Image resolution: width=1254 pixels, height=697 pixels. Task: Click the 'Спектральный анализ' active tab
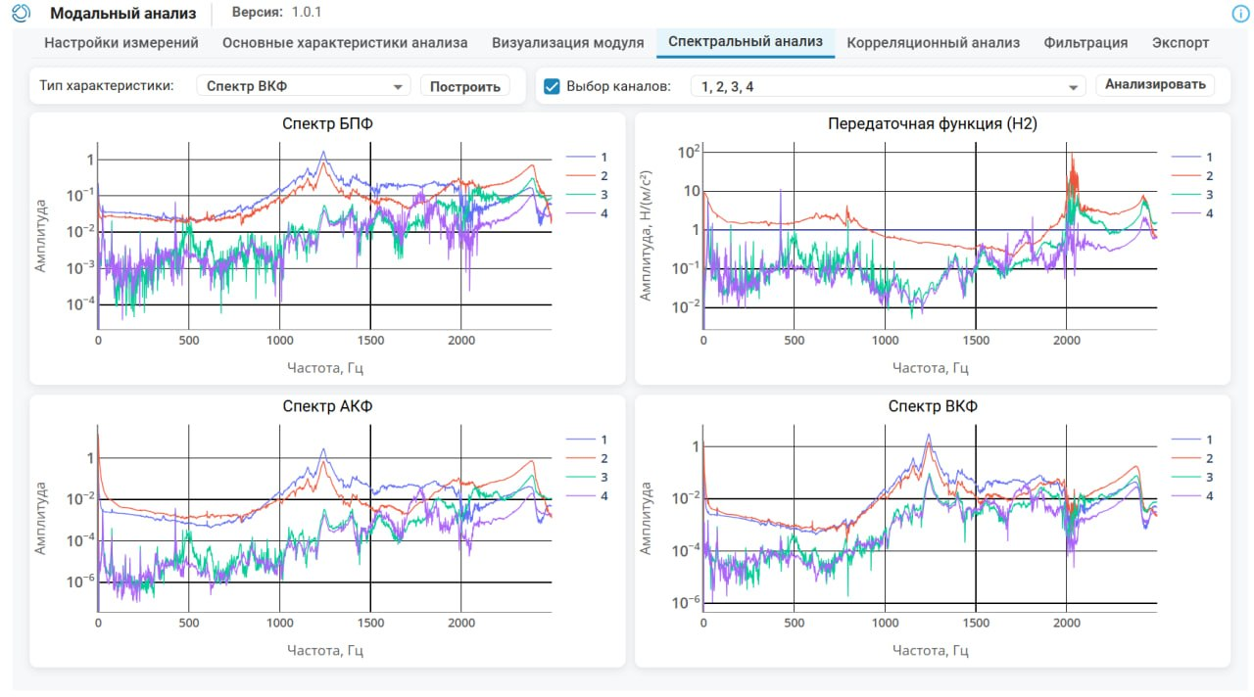coord(746,42)
